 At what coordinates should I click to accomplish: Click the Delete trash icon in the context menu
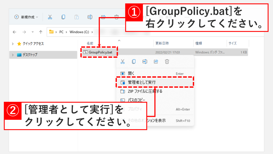coord(167,61)
